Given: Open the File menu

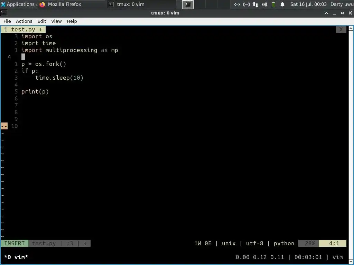Looking at the screenshot, I should click(7, 21).
